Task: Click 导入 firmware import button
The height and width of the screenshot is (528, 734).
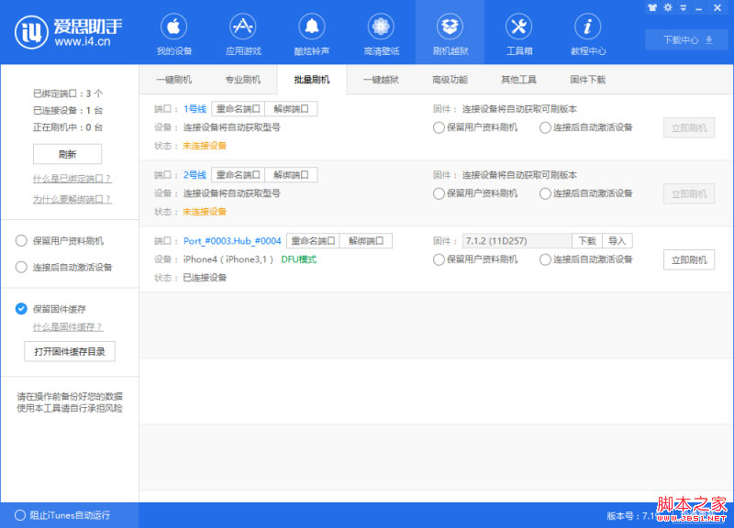Action: 617,241
